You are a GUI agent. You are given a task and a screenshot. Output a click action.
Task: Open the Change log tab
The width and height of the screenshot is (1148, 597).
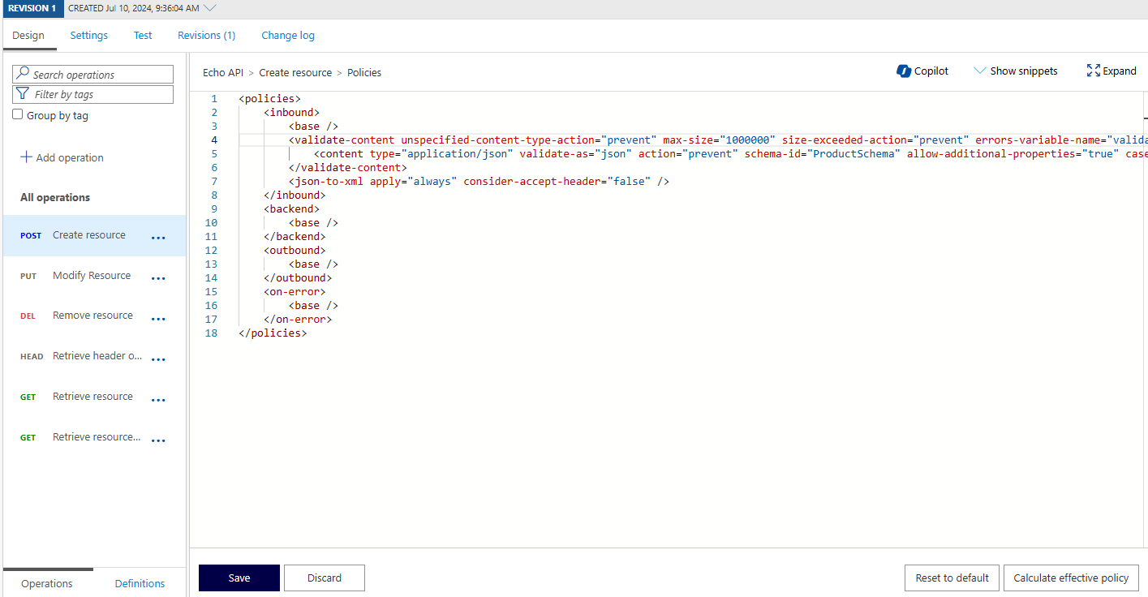click(x=288, y=36)
